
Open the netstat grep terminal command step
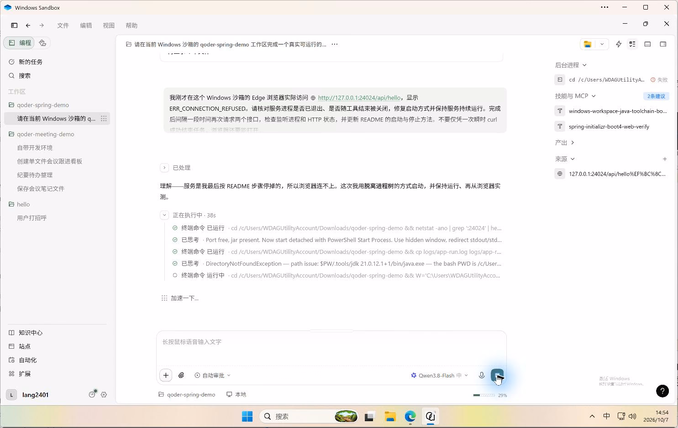click(x=336, y=228)
